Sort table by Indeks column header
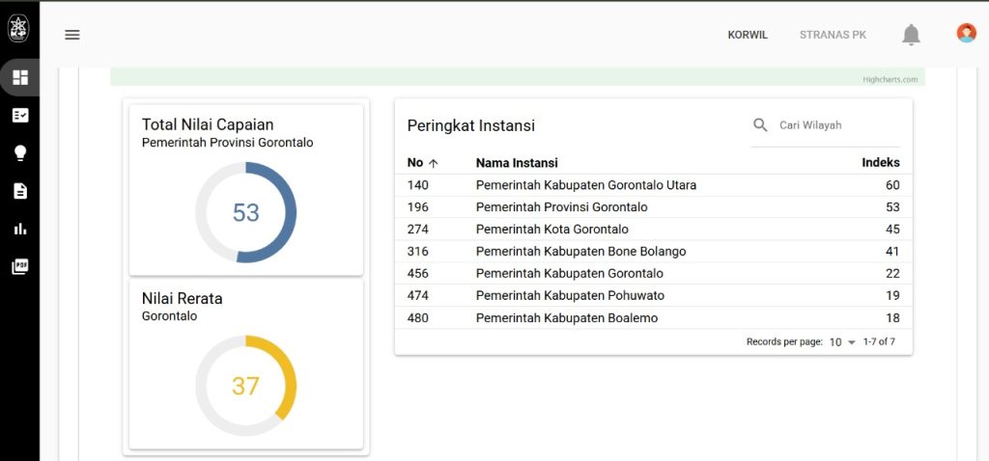The height and width of the screenshot is (461, 989). click(880, 163)
